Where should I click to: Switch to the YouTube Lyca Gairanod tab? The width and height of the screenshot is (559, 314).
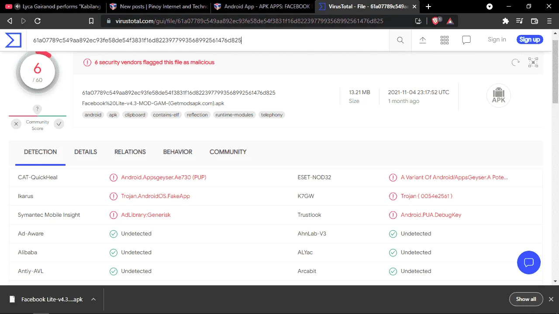53,7
